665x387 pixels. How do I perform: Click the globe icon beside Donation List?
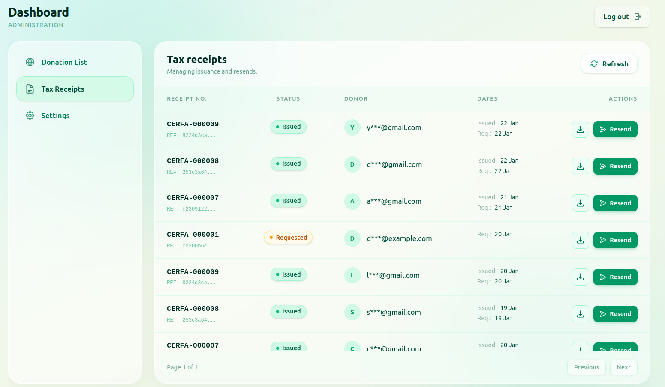click(x=30, y=62)
